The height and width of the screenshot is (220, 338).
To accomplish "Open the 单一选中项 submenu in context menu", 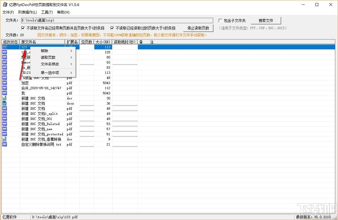I will pyautogui.click(x=53, y=73).
